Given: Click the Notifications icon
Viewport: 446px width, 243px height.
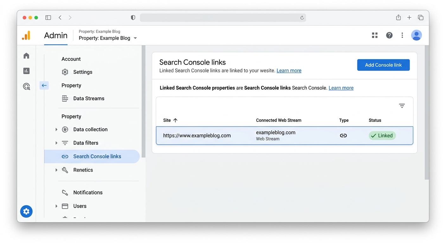Looking at the screenshot, I should coord(65,192).
